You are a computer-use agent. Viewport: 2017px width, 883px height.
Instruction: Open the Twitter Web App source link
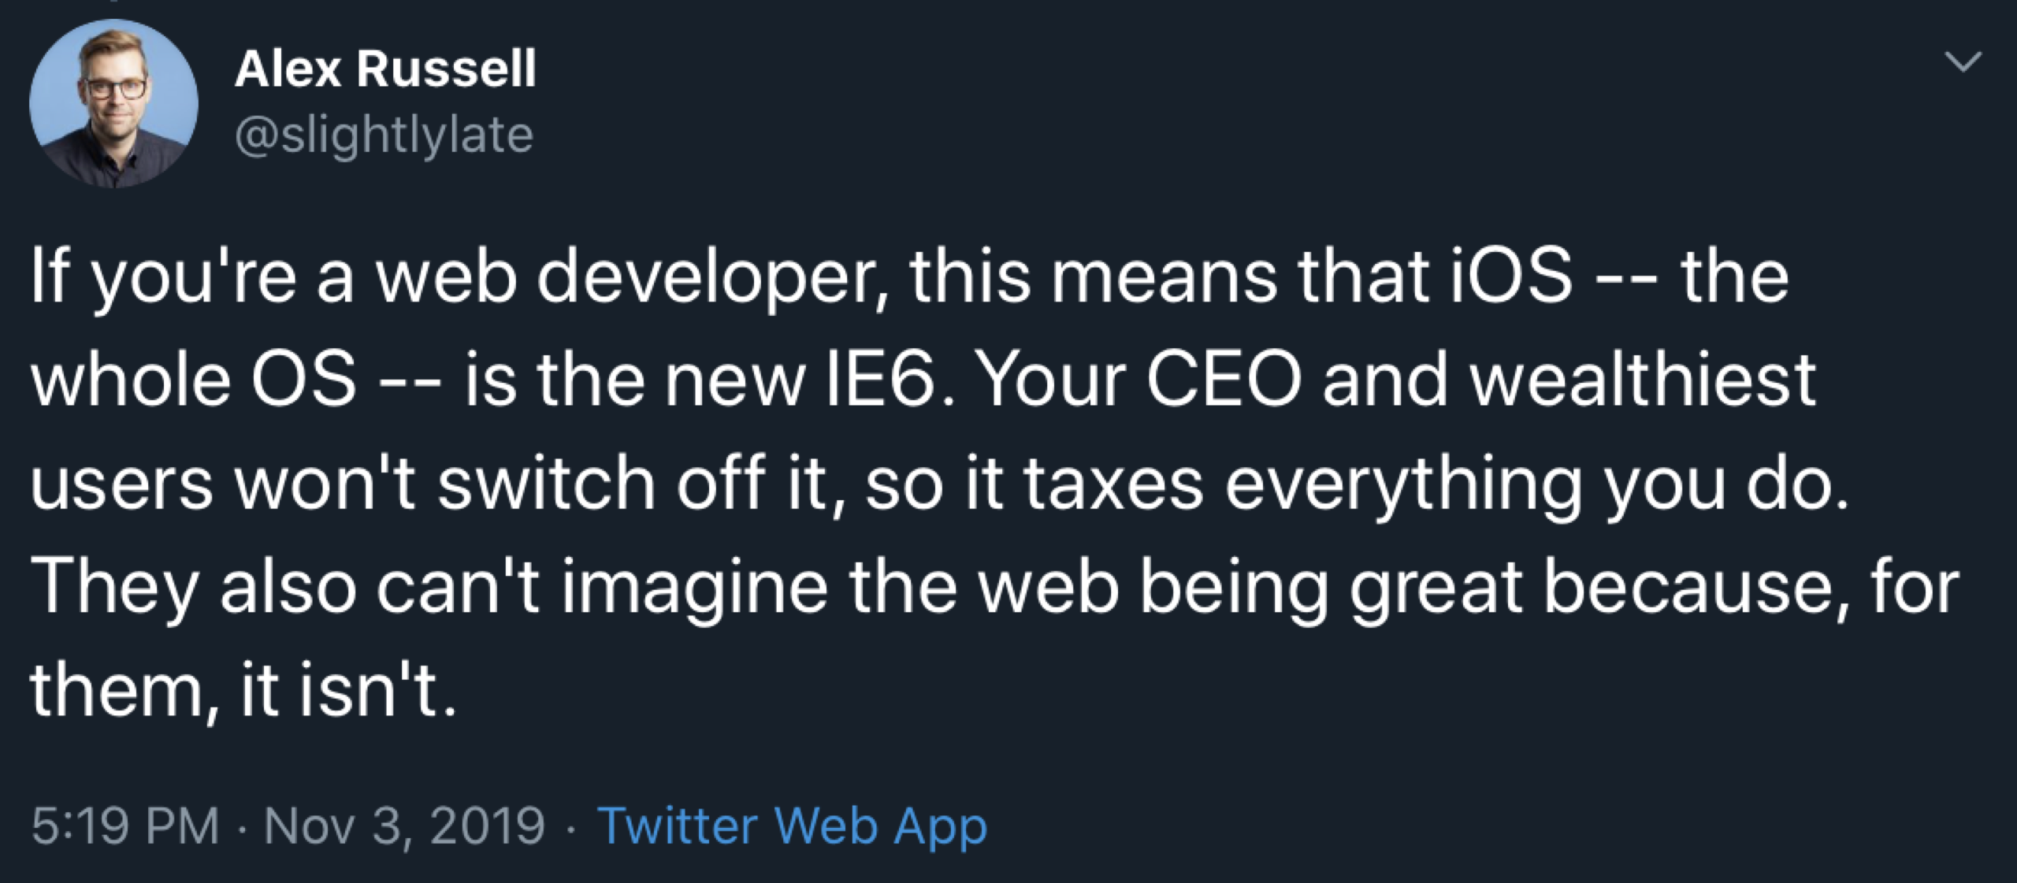click(x=792, y=825)
